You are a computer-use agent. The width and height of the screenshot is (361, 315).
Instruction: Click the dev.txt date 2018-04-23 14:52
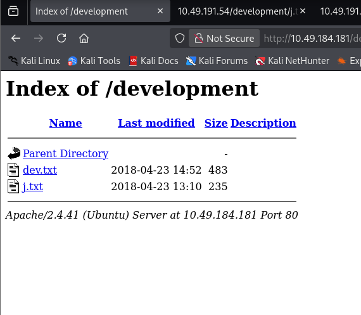coord(156,170)
